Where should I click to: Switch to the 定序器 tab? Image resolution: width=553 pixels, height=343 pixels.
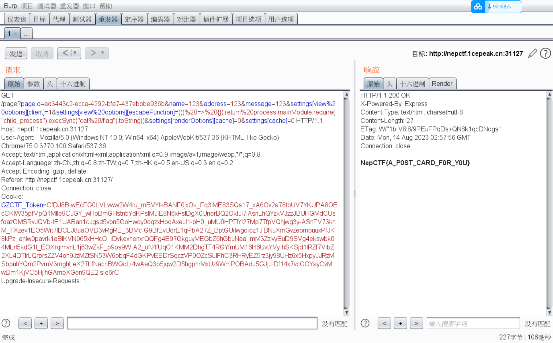[134, 19]
